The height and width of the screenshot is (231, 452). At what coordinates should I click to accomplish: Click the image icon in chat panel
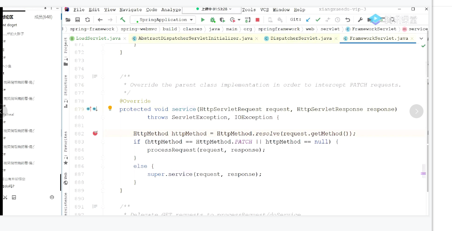click(x=14, y=198)
